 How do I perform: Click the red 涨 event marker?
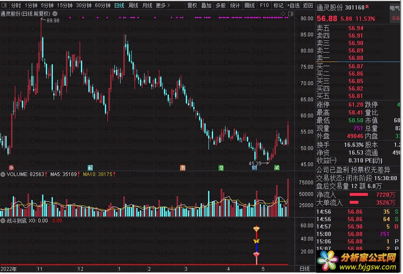(x=11, y=168)
